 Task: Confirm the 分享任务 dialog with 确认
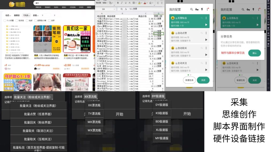point(254,53)
